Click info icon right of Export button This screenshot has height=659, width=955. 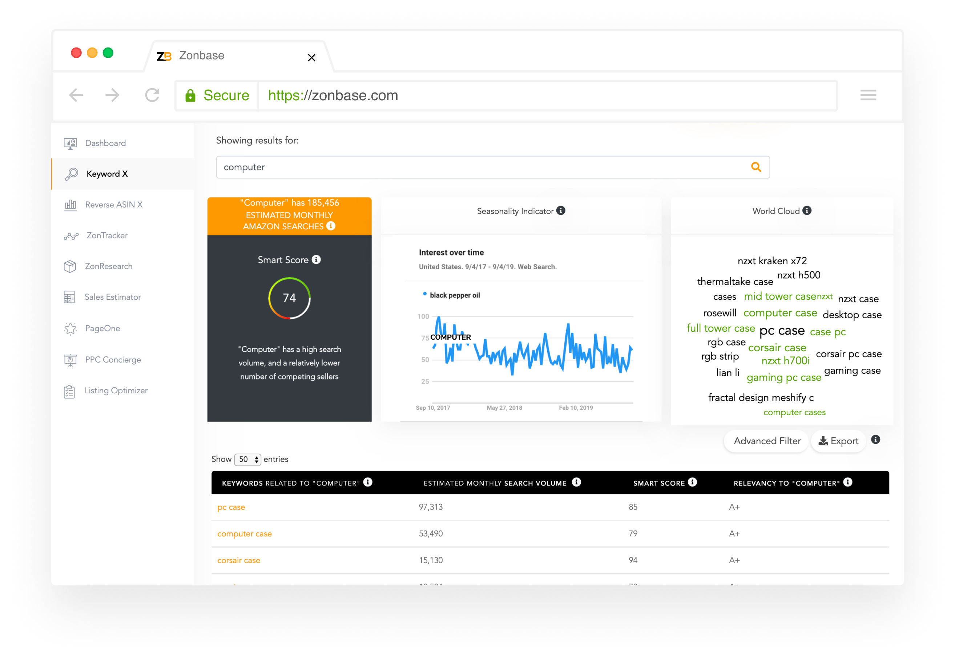point(876,439)
